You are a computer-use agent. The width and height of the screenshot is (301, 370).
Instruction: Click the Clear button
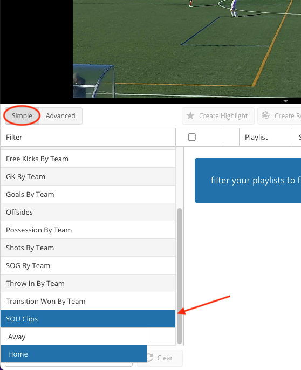pyautogui.click(x=160, y=358)
